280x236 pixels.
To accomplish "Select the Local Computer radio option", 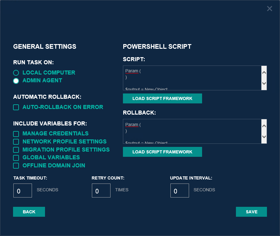I will pyautogui.click(x=16, y=73).
